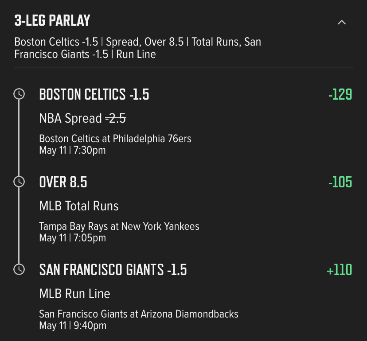Click the parlay summary text under the heading
This screenshot has height=341, width=367.
coord(137,48)
